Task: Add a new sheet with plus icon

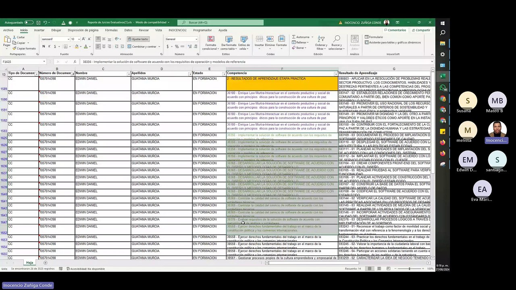Action: [45, 263]
